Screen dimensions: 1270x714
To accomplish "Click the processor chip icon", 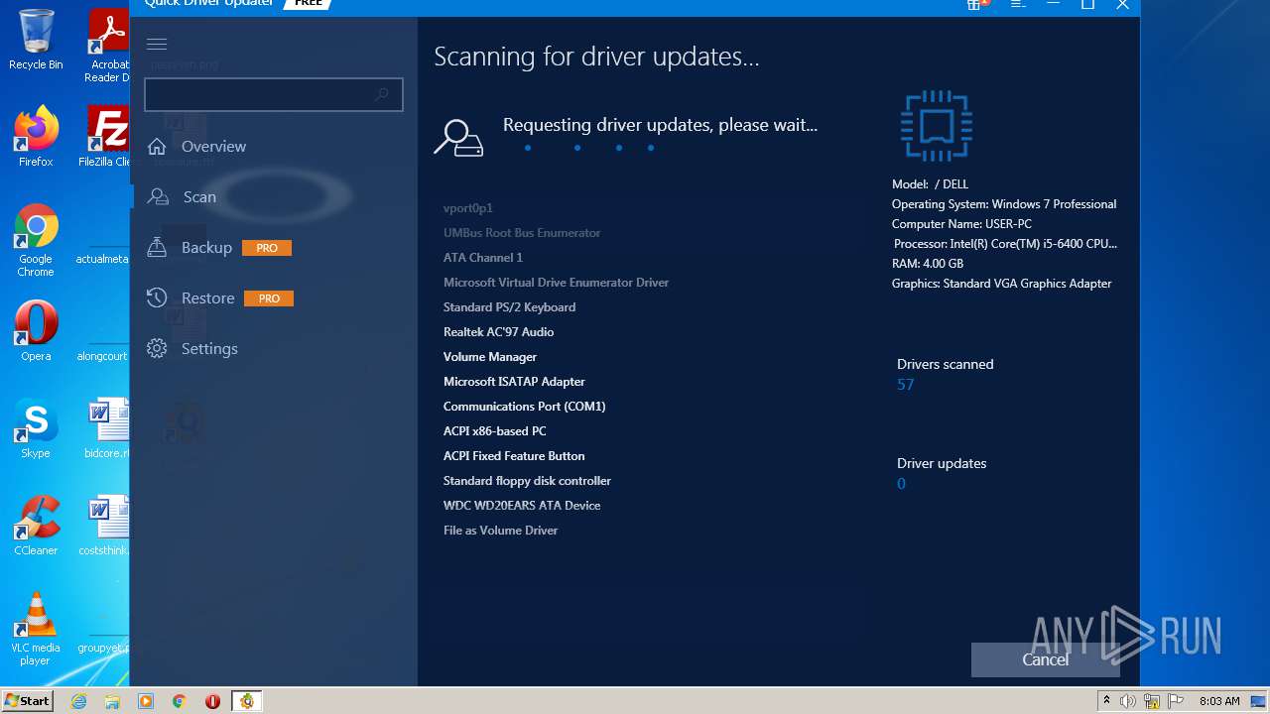I will [x=937, y=126].
